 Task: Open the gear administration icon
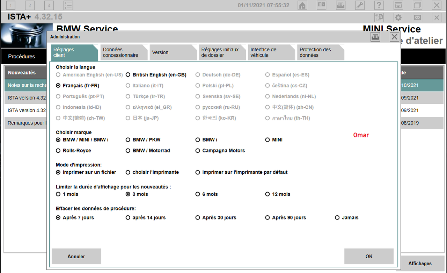[398, 17]
